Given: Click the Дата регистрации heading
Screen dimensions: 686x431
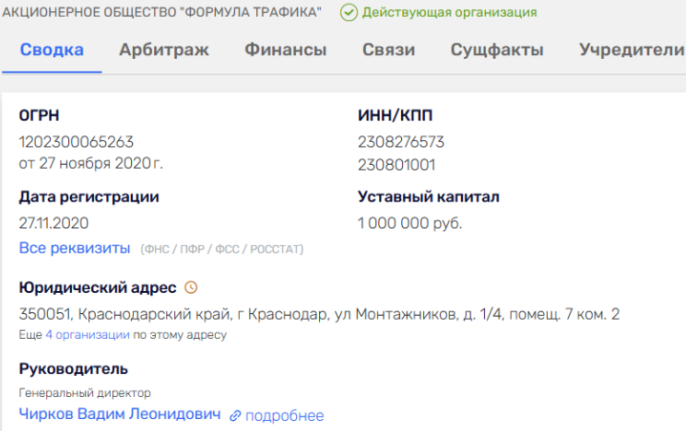Looking at the screenshot, I should click(89, 197).
